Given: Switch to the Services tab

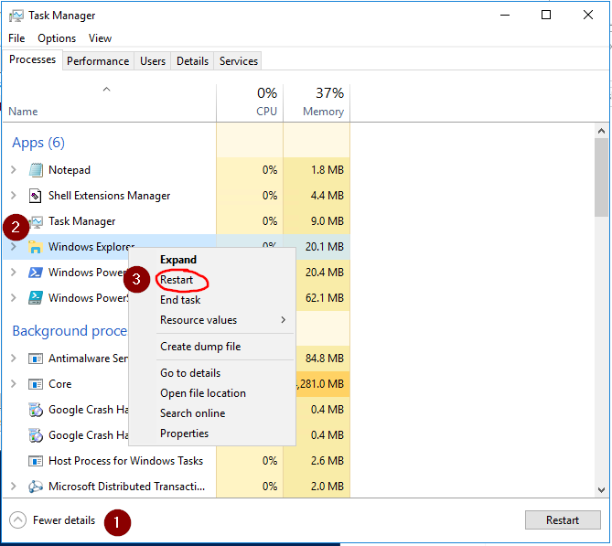Looking at the screenshot, I should (x=239, y=61).
